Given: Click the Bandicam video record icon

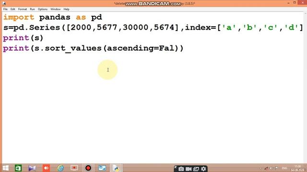Looking at the screenshot, I should (x=189, y=169).
